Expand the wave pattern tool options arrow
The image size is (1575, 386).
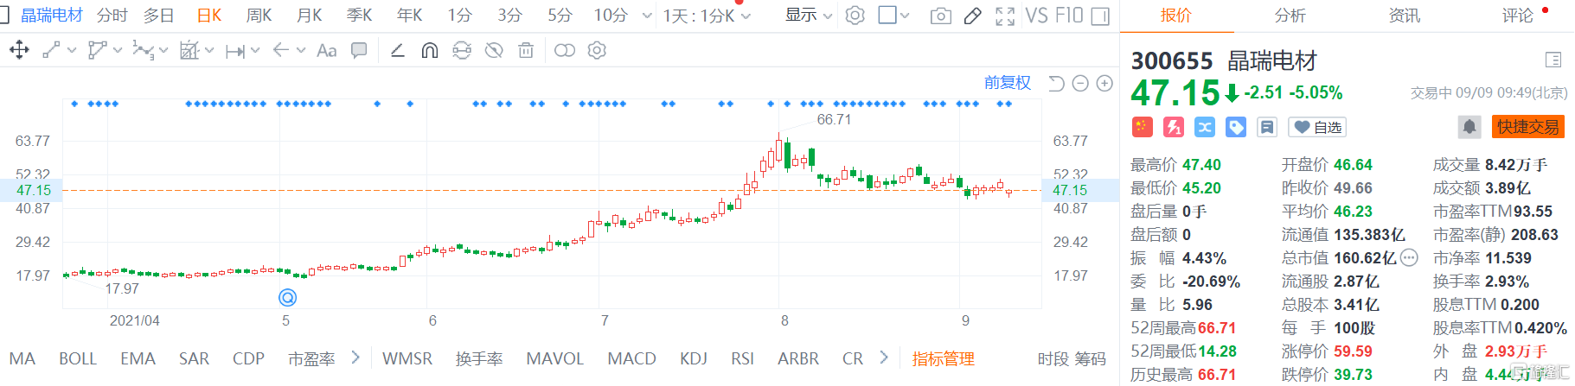(x=163, y=51)
